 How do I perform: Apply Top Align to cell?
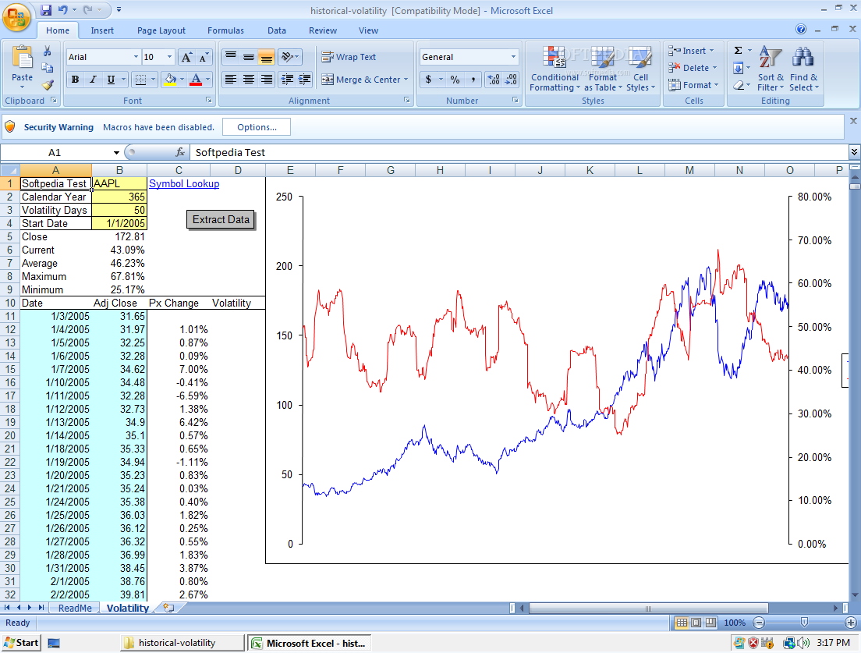point(231,57)
